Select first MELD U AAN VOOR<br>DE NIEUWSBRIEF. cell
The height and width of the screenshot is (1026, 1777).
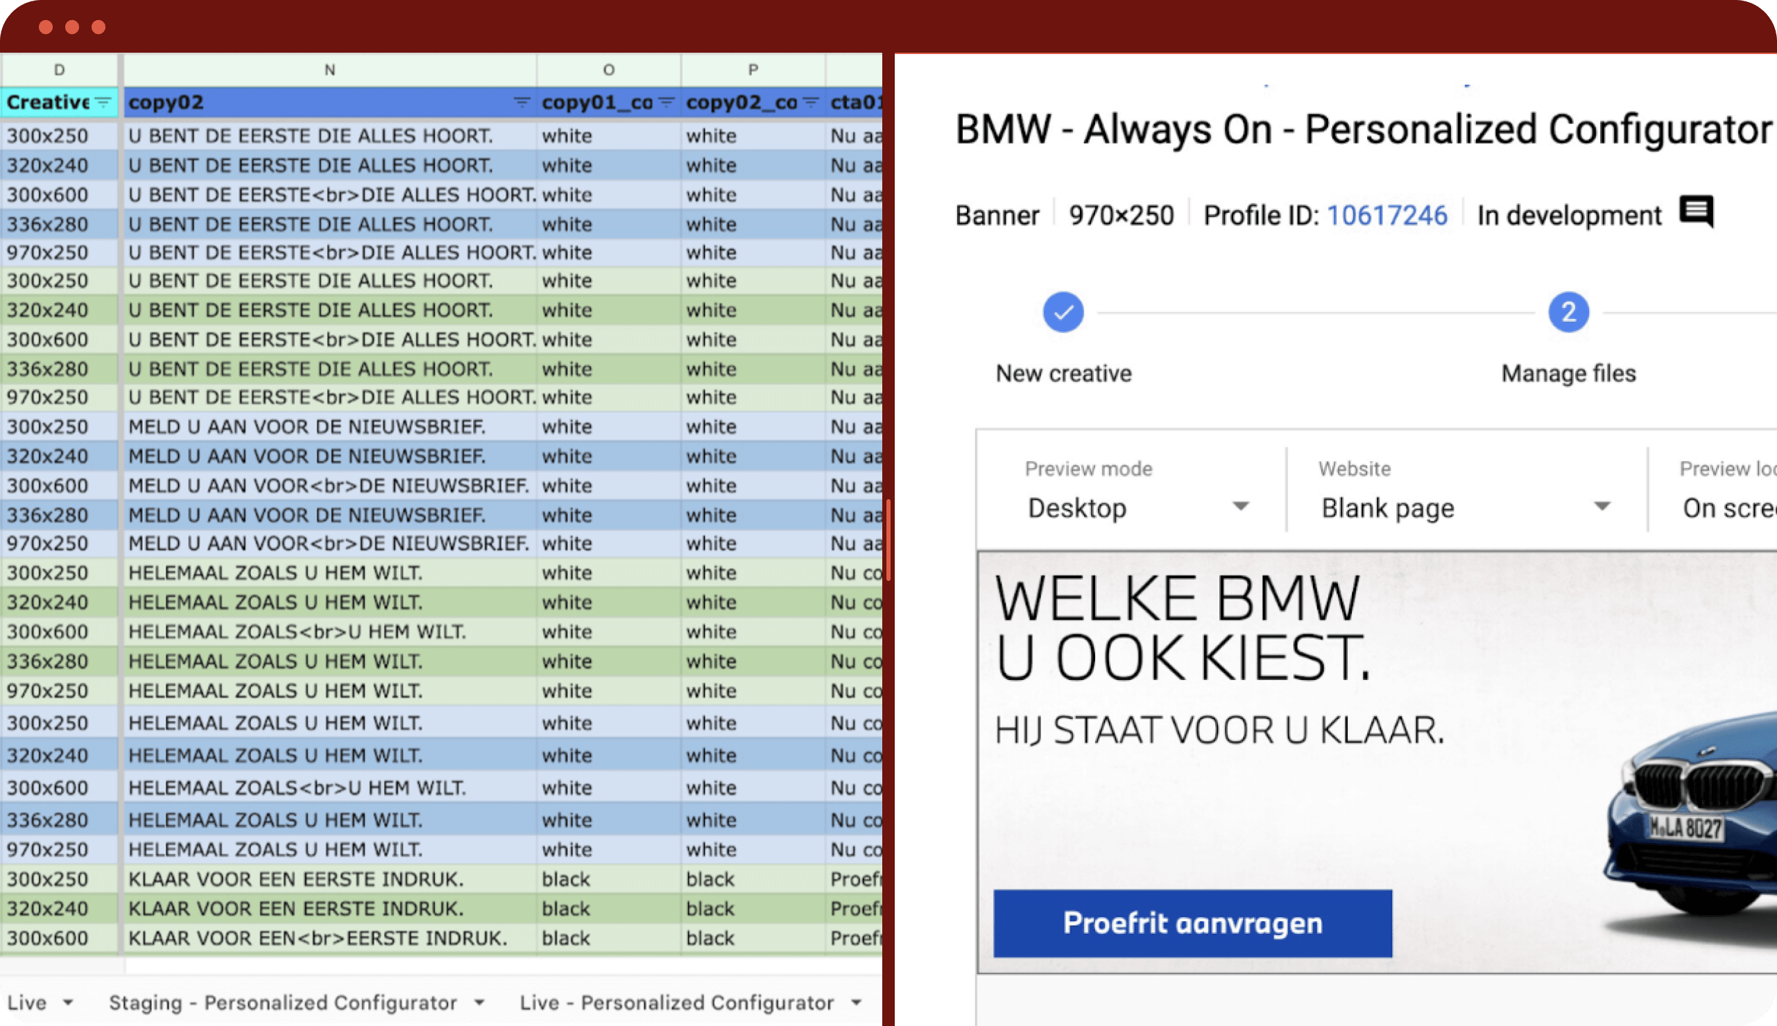coord(330,485)
